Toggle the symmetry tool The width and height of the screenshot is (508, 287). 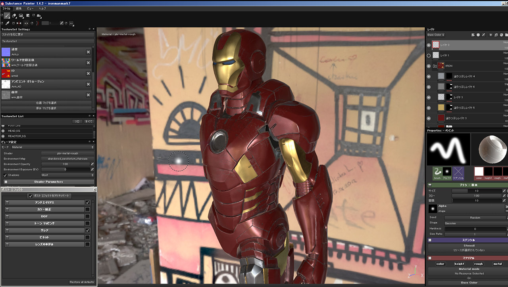click(x=19, y=23)
